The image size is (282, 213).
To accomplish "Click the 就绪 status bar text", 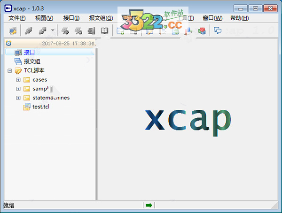I will click(x=8, y=205).
